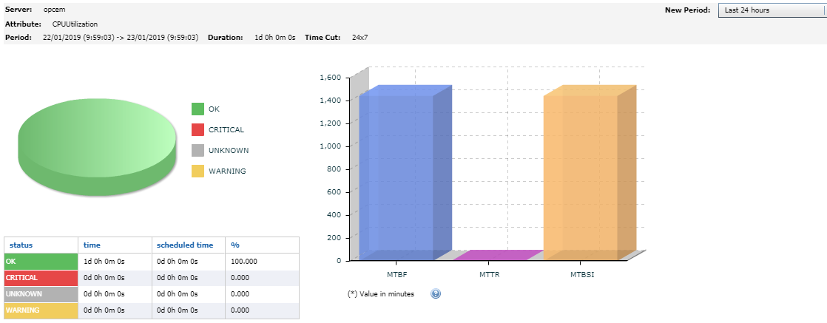Viewport: 827px width, 323px height.
Task: Click the gray UNKNOWN legend swatch
Action: pyautogui.click(x=198, y=151)
